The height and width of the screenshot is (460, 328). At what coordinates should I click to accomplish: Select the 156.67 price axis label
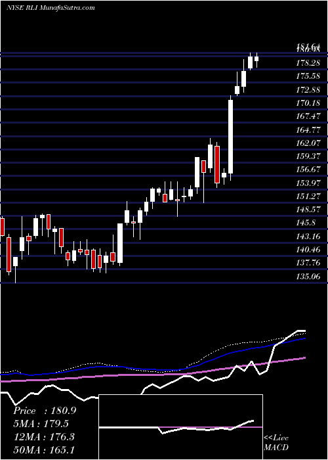307,170
